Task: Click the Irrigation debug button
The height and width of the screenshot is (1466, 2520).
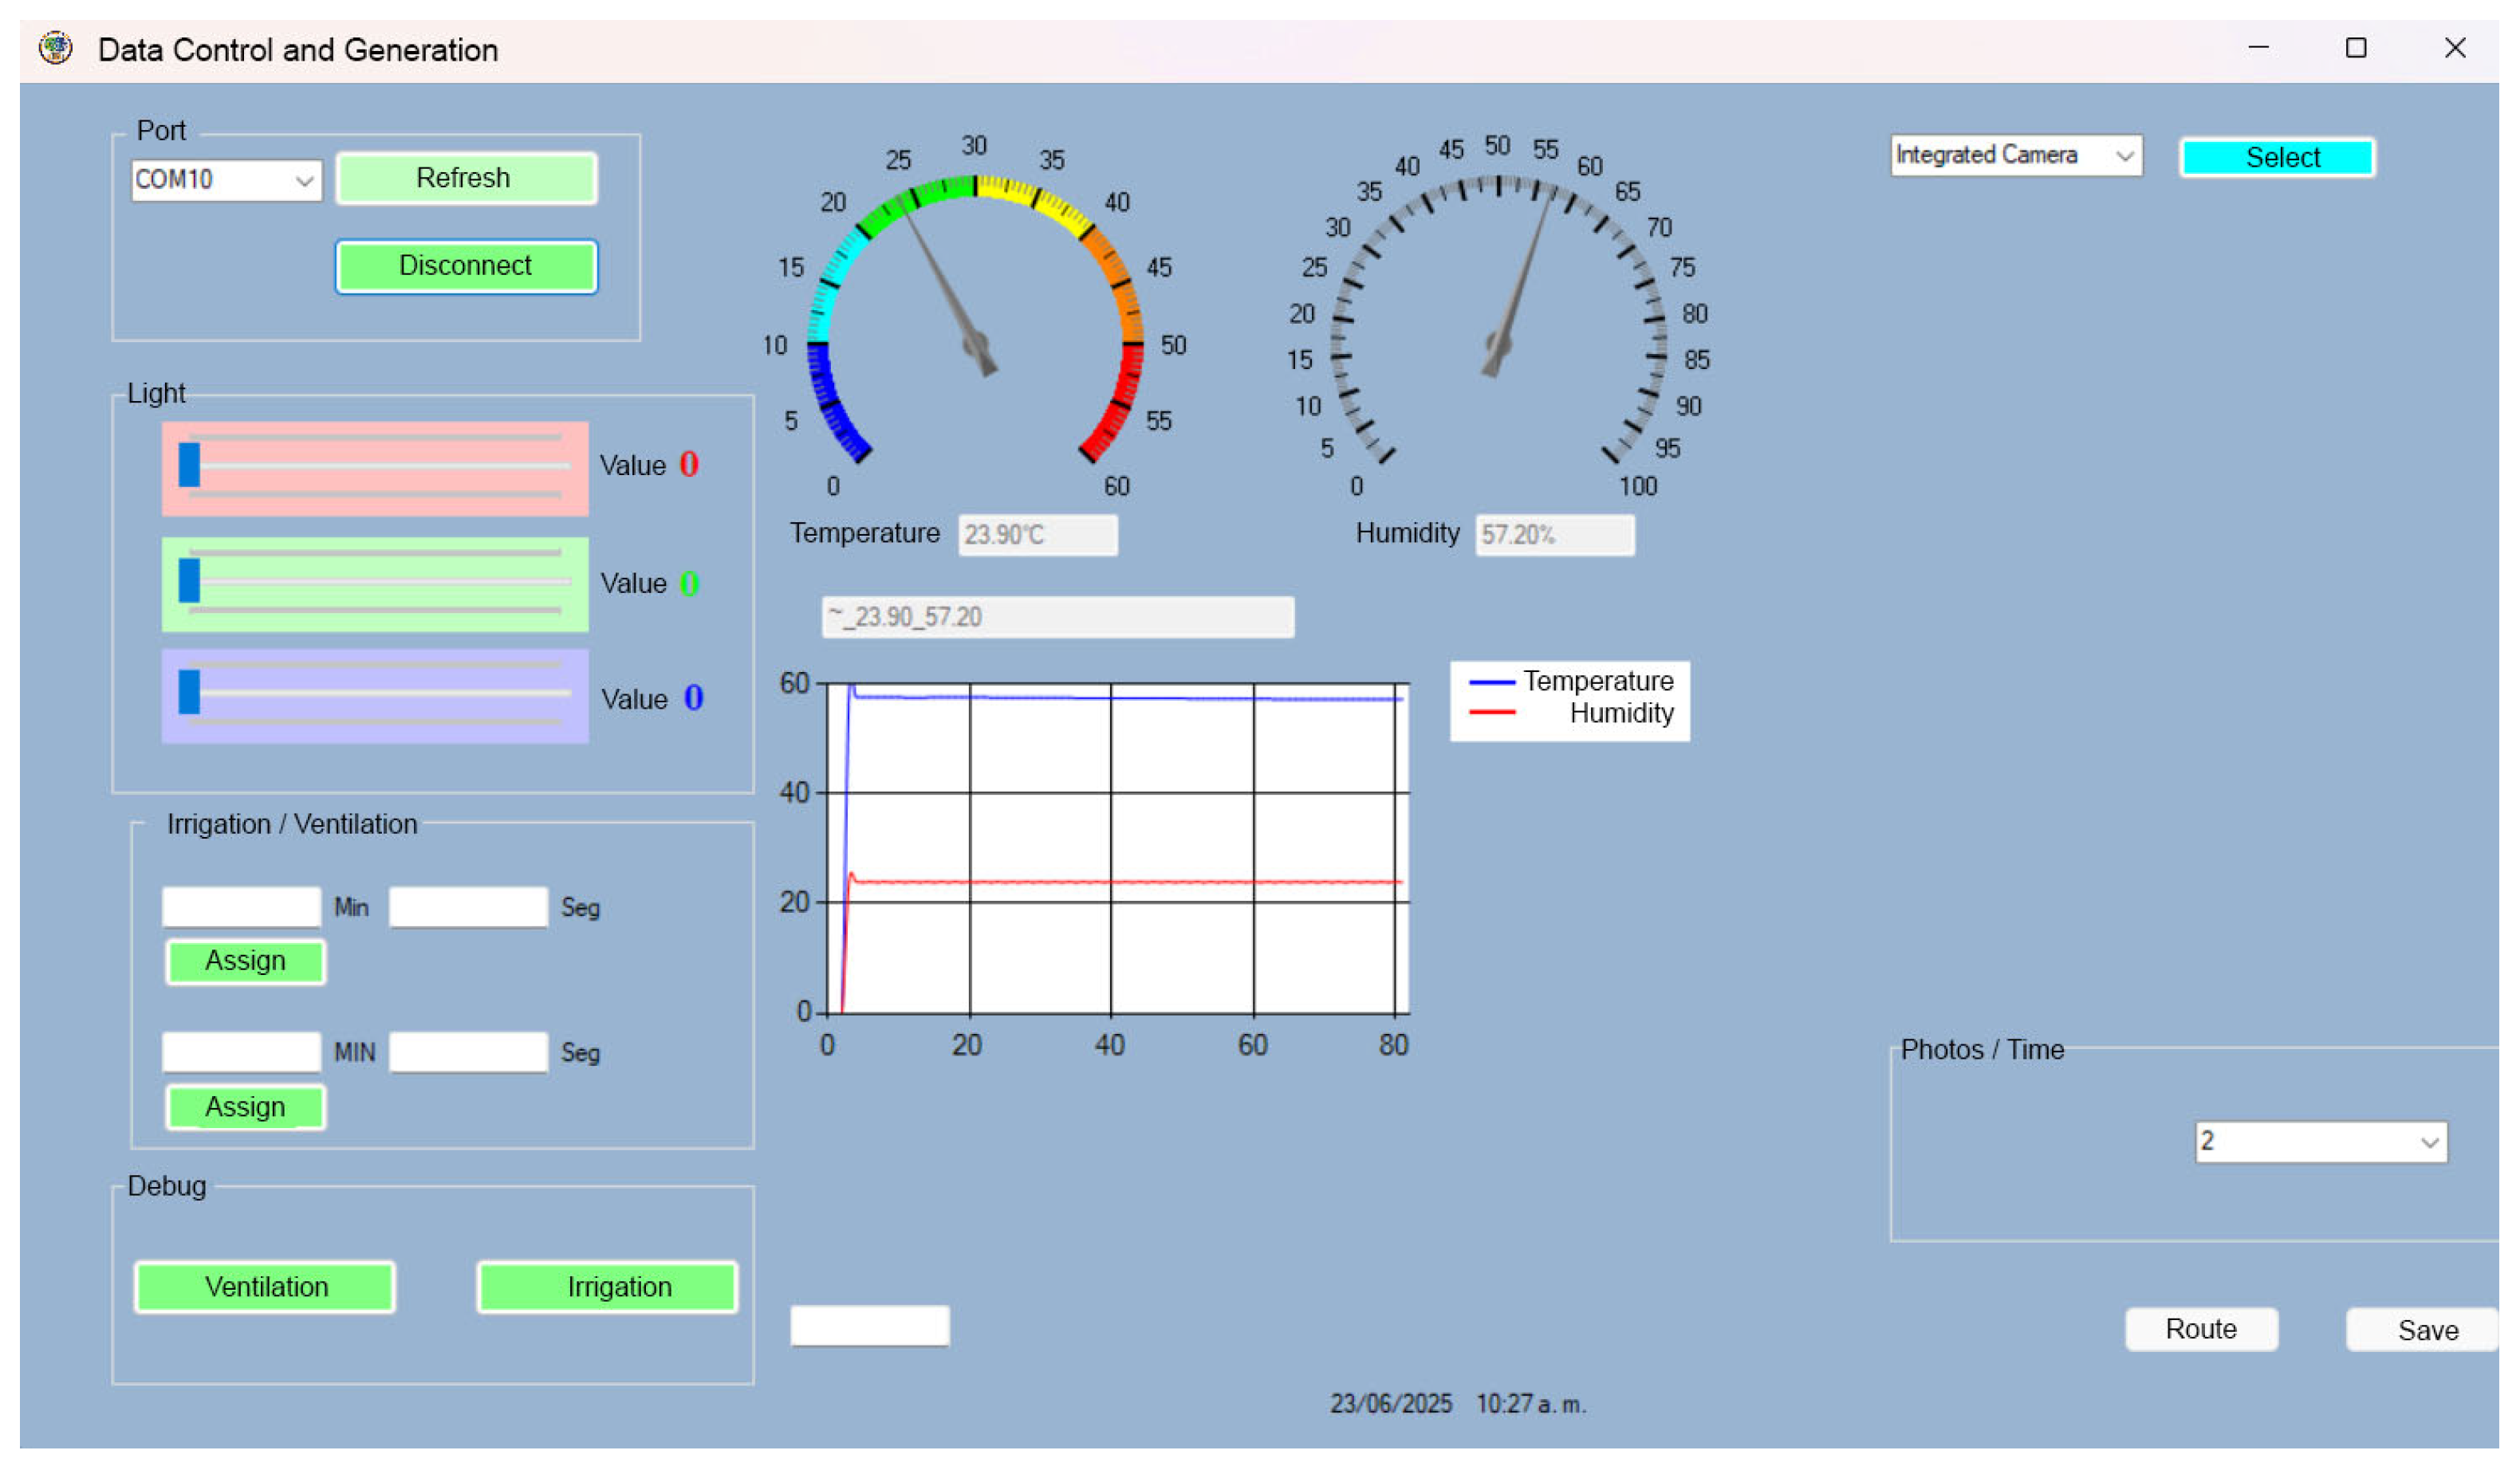Action: pyautogui.click(x=608, y=1287)
